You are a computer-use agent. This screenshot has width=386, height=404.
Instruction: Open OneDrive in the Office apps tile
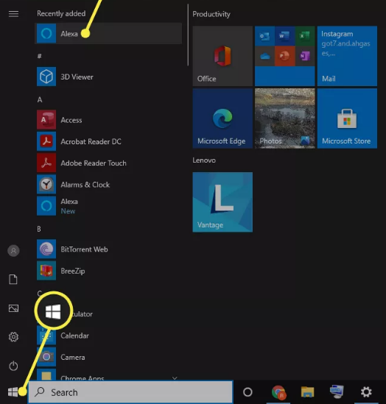click(264, 56)
